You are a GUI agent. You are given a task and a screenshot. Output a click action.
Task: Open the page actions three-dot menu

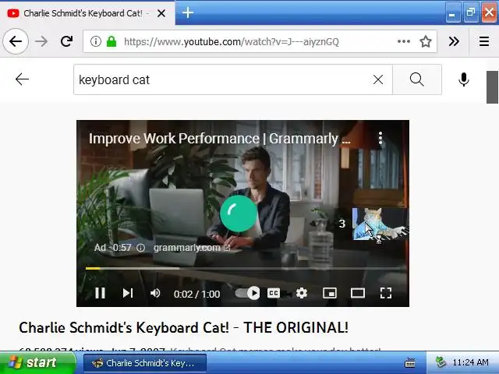[x=404, y=41]
